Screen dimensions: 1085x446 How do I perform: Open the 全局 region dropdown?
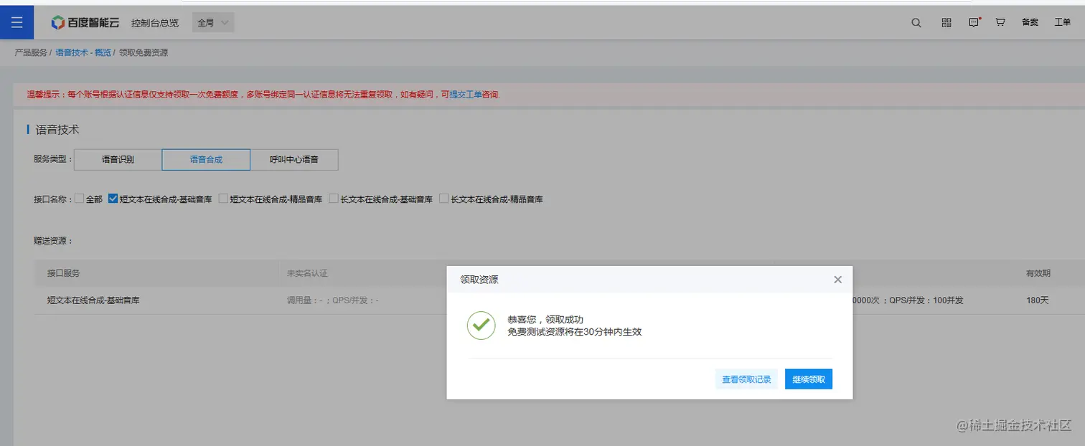pos(212,22)
